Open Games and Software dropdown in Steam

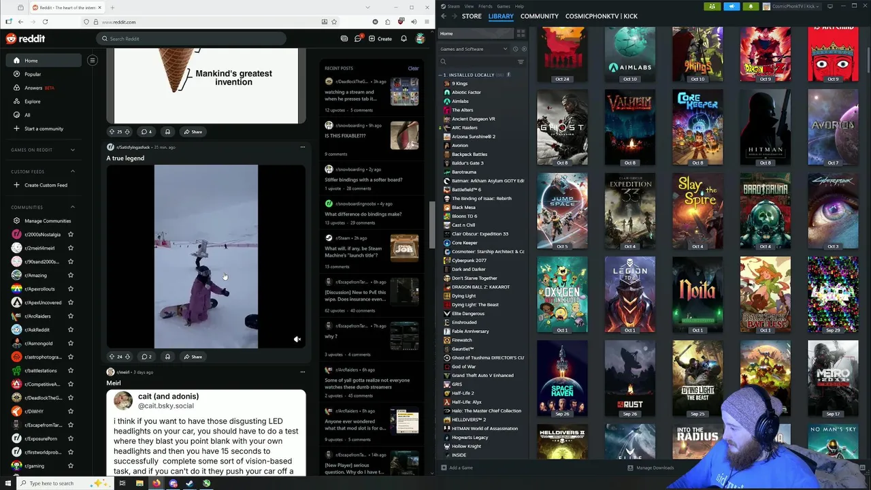pos(474,49)
